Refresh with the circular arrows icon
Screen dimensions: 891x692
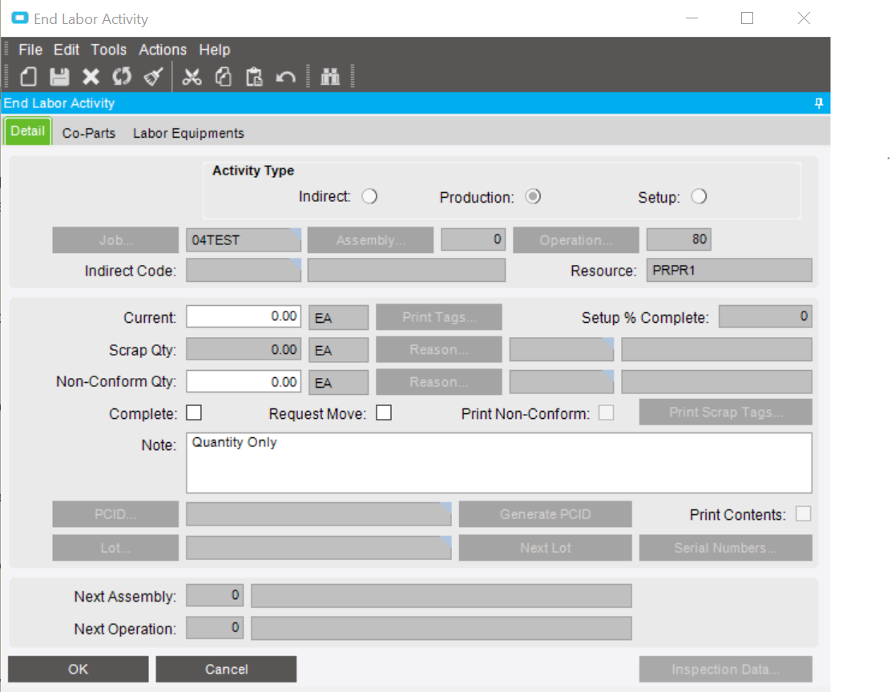point(121,77)
